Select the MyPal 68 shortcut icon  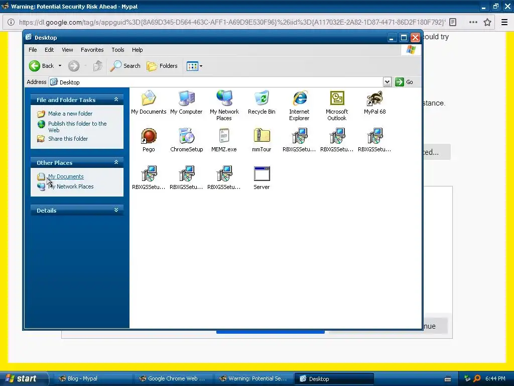(x=374, y=103)
